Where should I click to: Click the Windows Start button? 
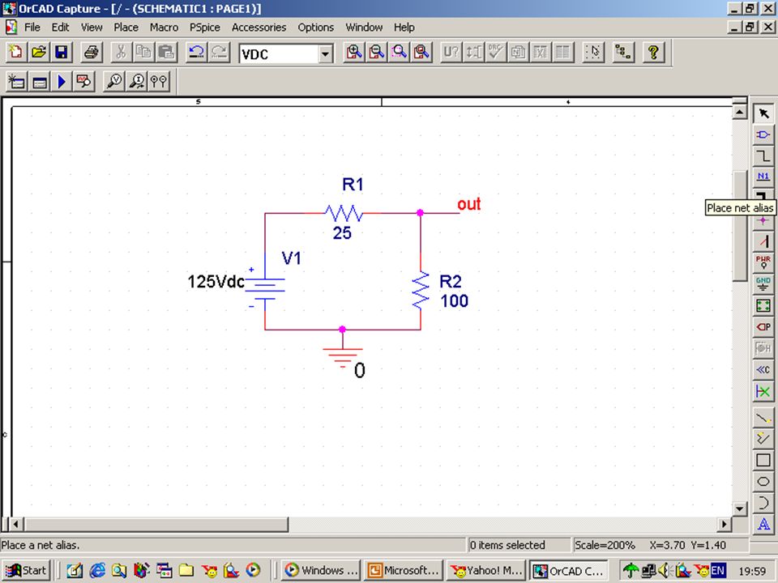tap(26, 571)
